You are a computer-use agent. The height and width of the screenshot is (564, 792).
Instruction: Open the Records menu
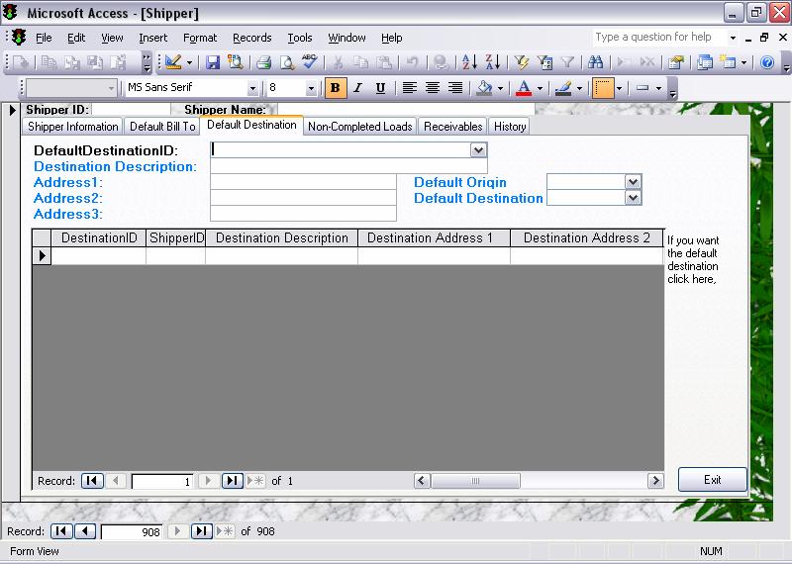[x=251, y=38]
